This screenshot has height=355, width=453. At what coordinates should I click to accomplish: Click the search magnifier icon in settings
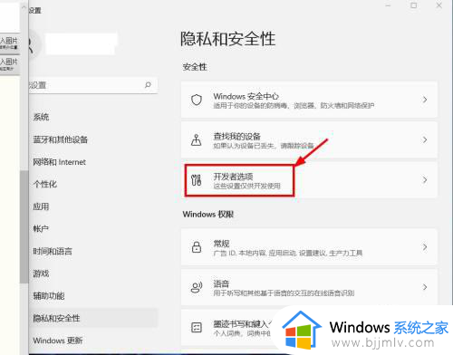point(148,85)
